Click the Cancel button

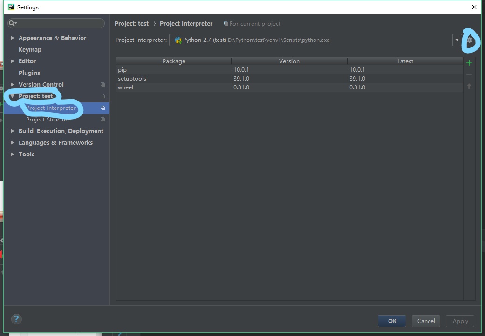(x=426, y=321)
